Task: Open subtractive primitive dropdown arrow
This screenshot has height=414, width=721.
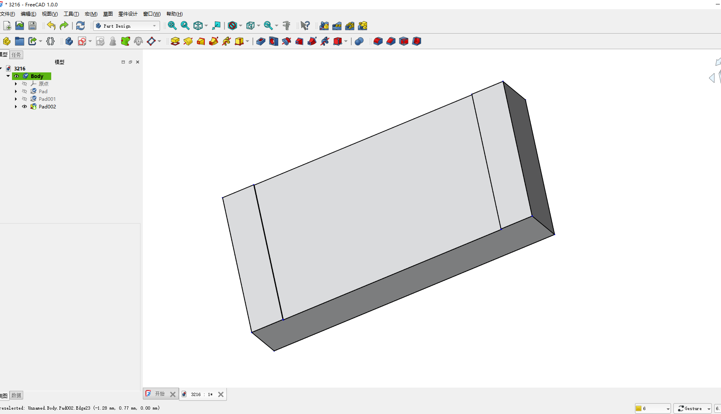Action: [346, 41]
